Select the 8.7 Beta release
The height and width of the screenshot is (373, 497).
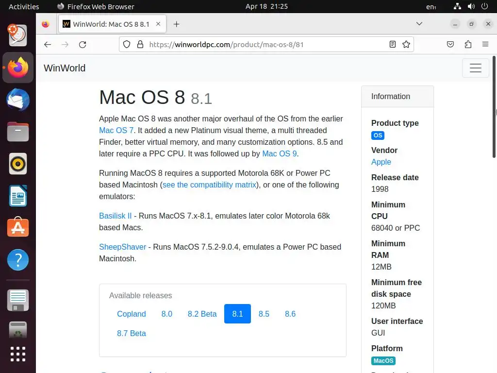pyautogui.click(x=131, y=333)
